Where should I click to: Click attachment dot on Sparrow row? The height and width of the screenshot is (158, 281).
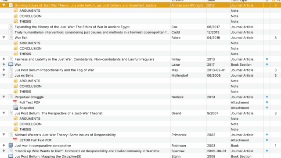tap(267, 151)
